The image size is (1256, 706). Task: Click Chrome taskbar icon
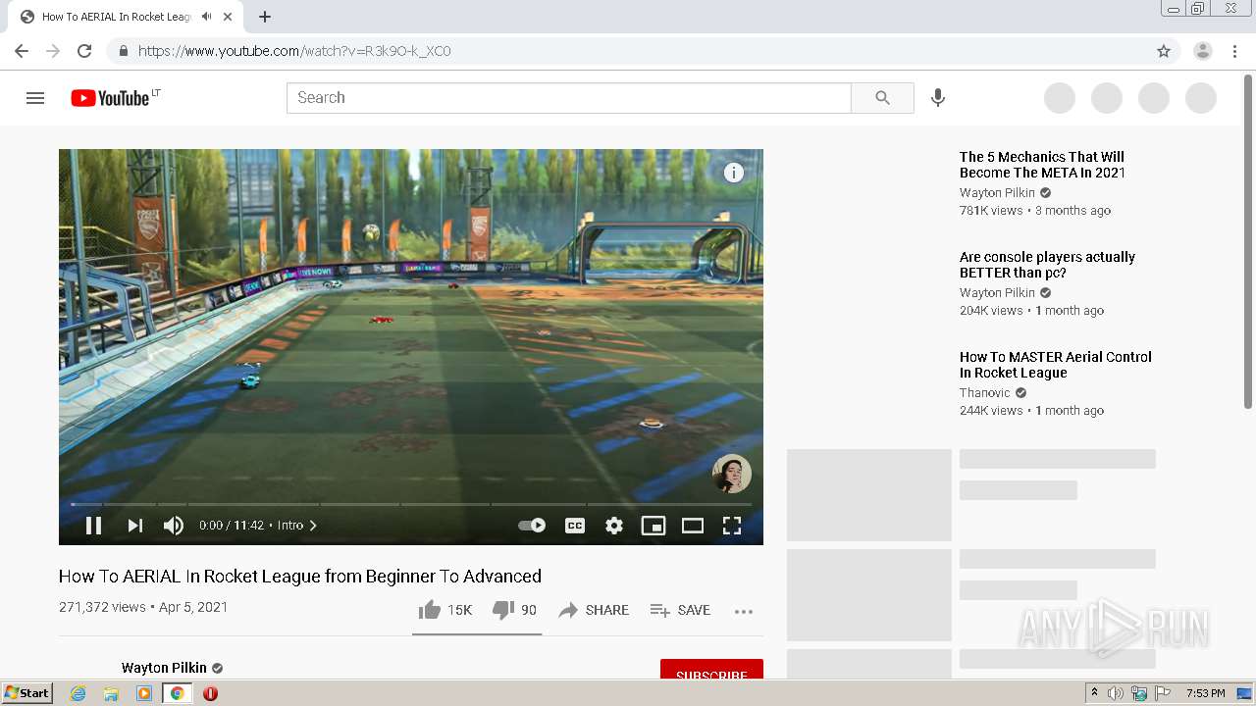click(177, 693)
